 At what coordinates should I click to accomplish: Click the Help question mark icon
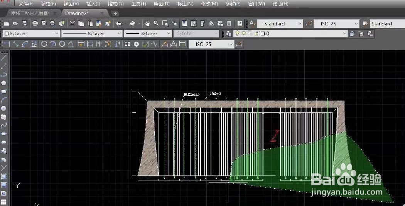click(240, 24)
